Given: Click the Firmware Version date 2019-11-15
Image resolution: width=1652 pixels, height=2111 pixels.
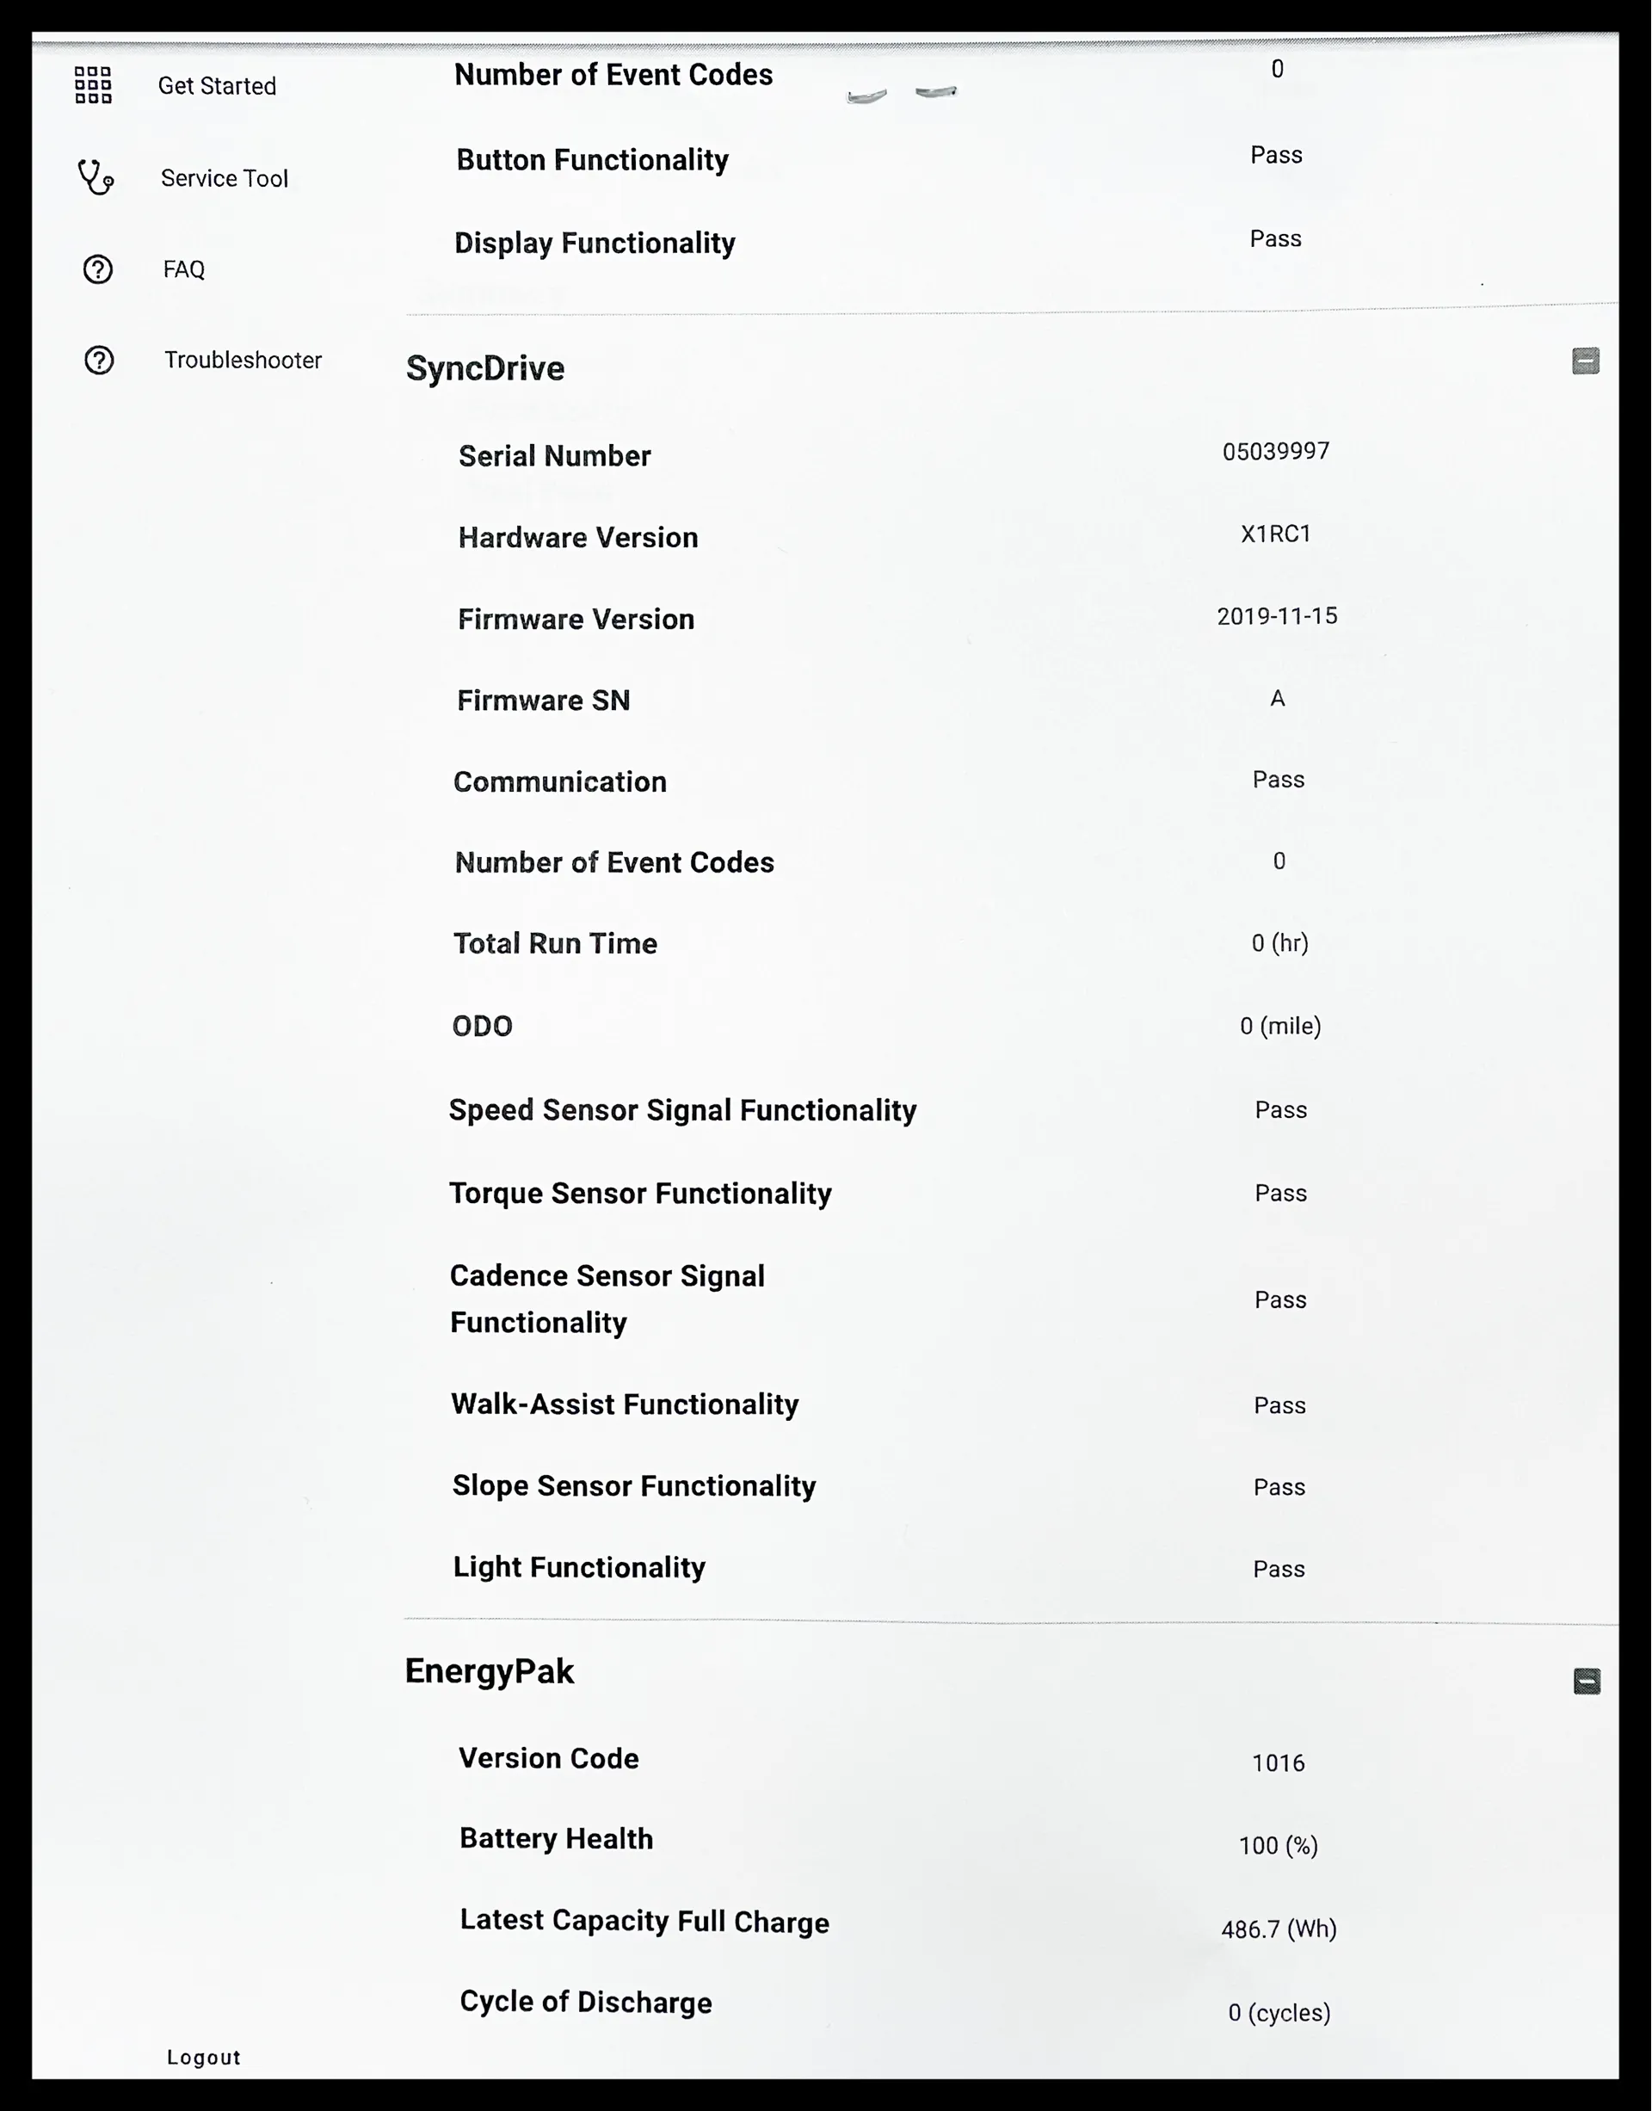Looking at the screenshot, I should [1277, 616].
